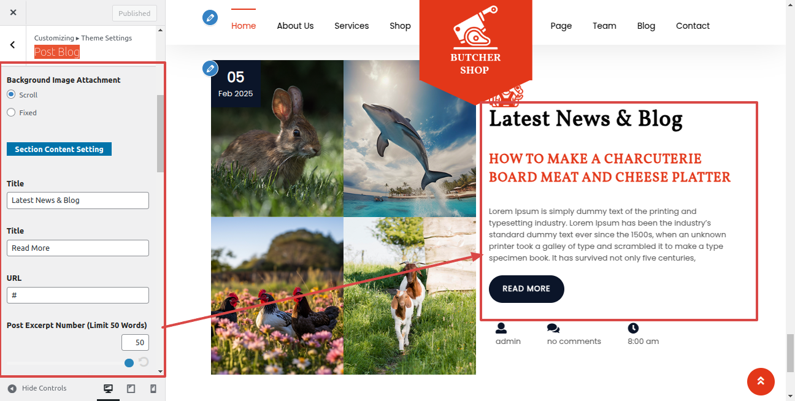The height and width of the screenshot is (401, 795).
Task: Switch to desktop preview device icon
Action: pyautogui.click(x=109, y=389)
